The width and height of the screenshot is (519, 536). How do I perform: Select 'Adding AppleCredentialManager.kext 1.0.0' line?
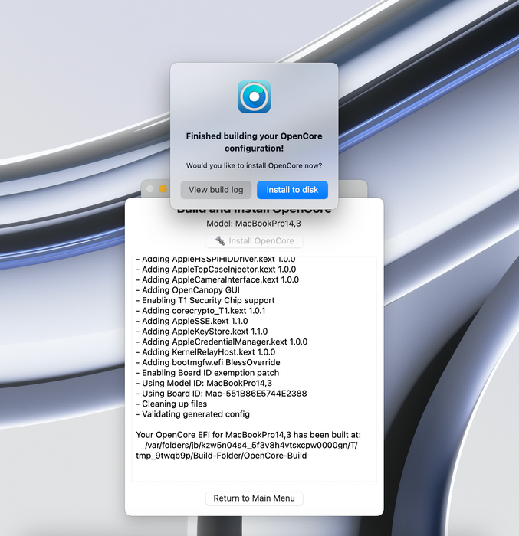pos(222,342)
